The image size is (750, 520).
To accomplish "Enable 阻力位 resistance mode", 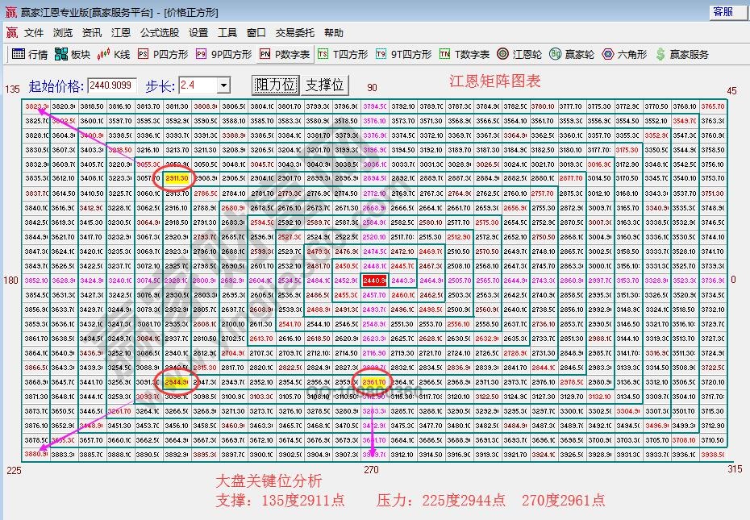I will (274, 84).
